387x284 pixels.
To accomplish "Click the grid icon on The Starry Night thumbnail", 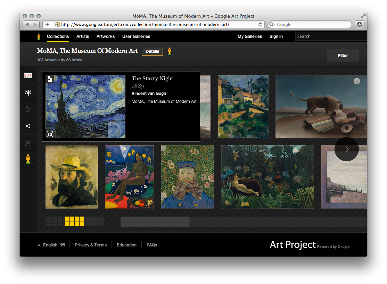I will coord(50,79).
